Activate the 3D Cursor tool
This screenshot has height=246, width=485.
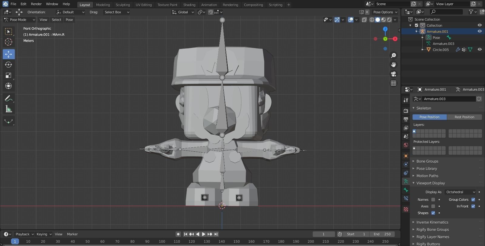click(x=8, y=42)
